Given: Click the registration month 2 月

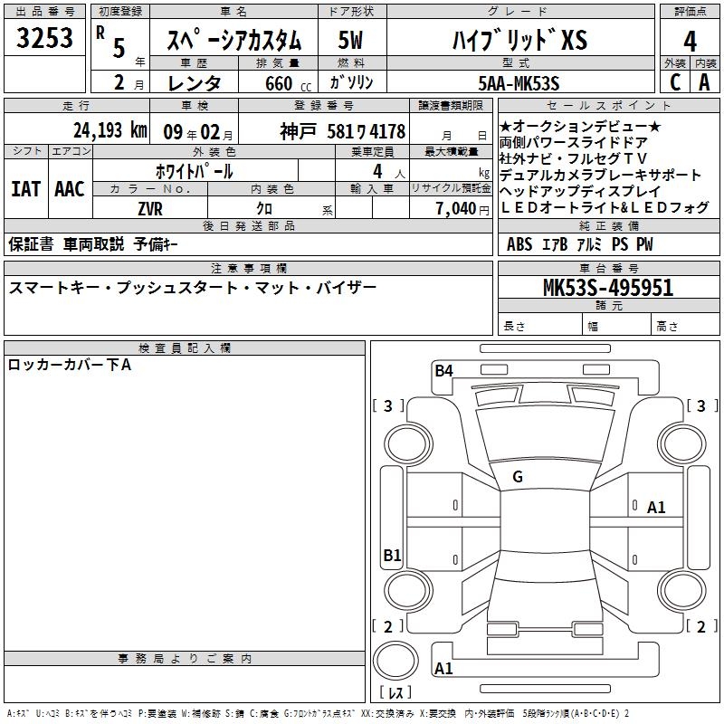Looking at the screenshot, I should point(129,82).
